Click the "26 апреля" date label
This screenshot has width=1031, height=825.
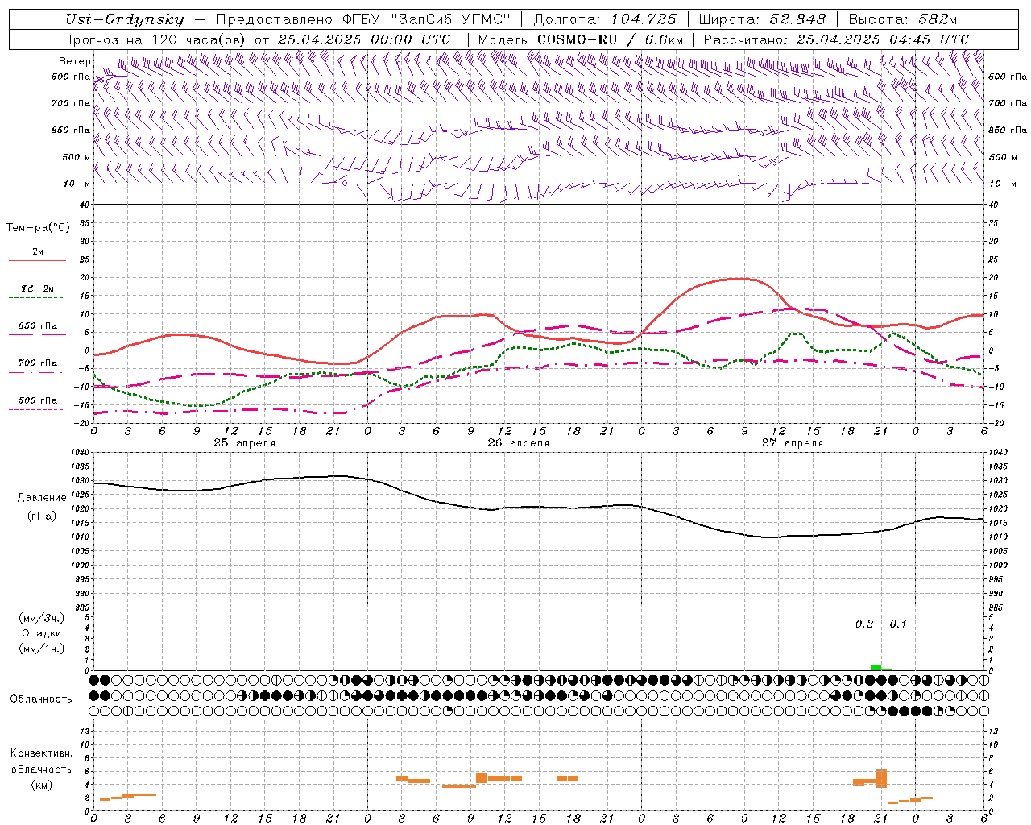pyautogui.click(x=518, y=443)
